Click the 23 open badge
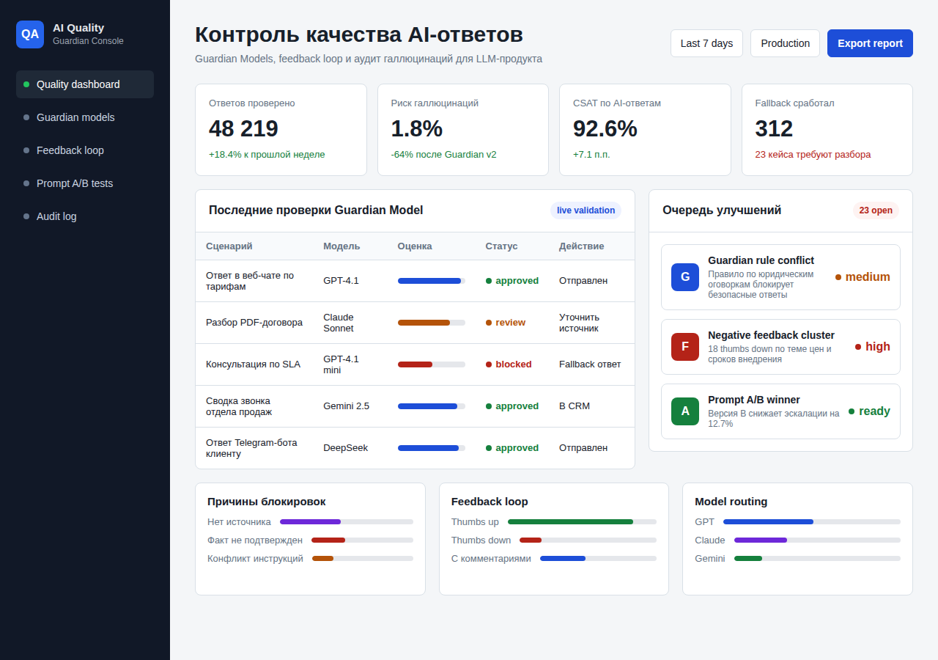Screen dimensions: 938x660 tap(876, 210)
